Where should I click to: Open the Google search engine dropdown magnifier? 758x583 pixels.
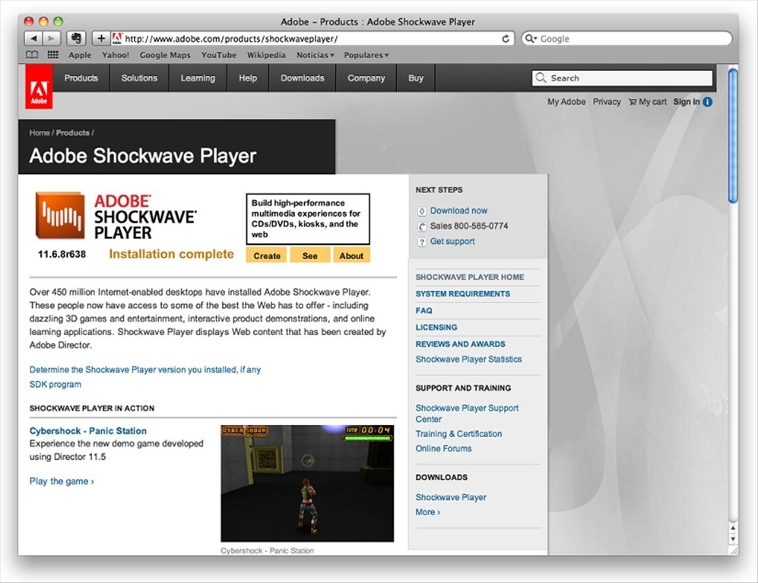tap(531, 38)
